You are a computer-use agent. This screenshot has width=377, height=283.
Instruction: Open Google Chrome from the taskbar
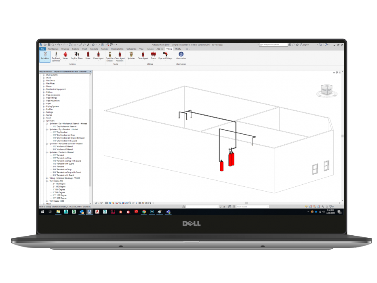point(144,212)
